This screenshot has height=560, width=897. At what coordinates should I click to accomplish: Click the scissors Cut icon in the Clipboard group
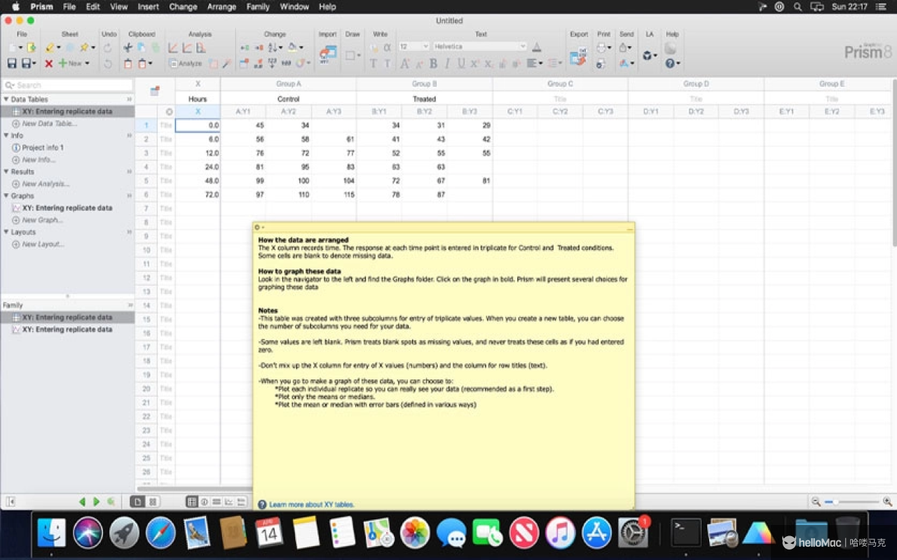click(128, 48)
